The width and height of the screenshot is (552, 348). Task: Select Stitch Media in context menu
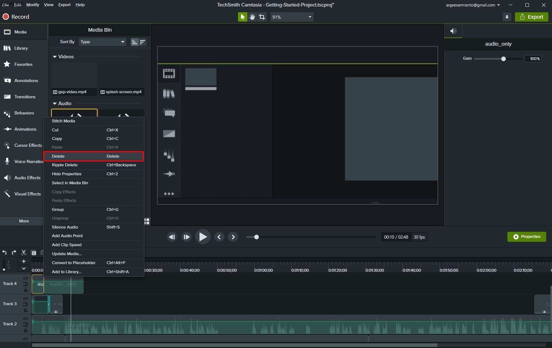(x=94, y=121)
